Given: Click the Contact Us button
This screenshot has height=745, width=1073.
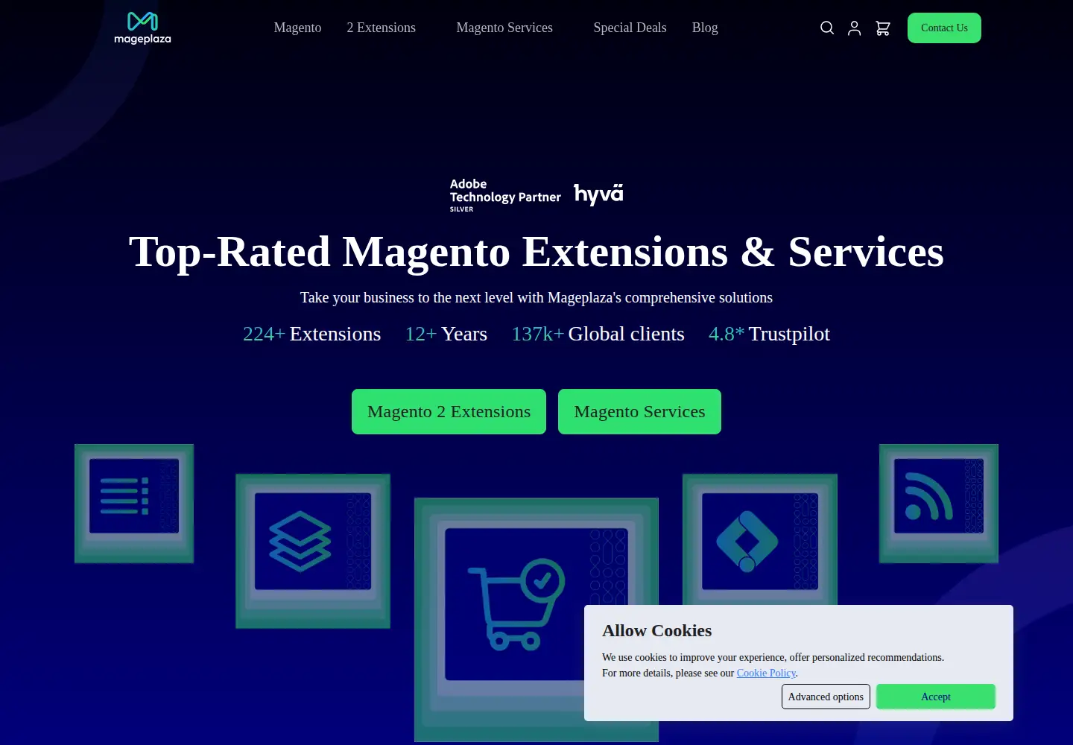Looking at the screenshot, I should [944, 28].
